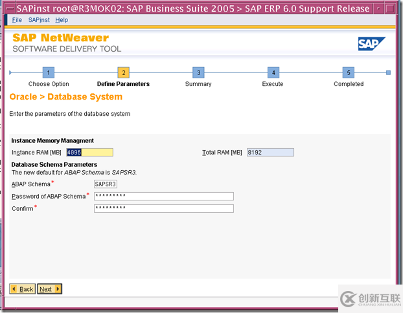Click the Summary step label

point(198,84)
